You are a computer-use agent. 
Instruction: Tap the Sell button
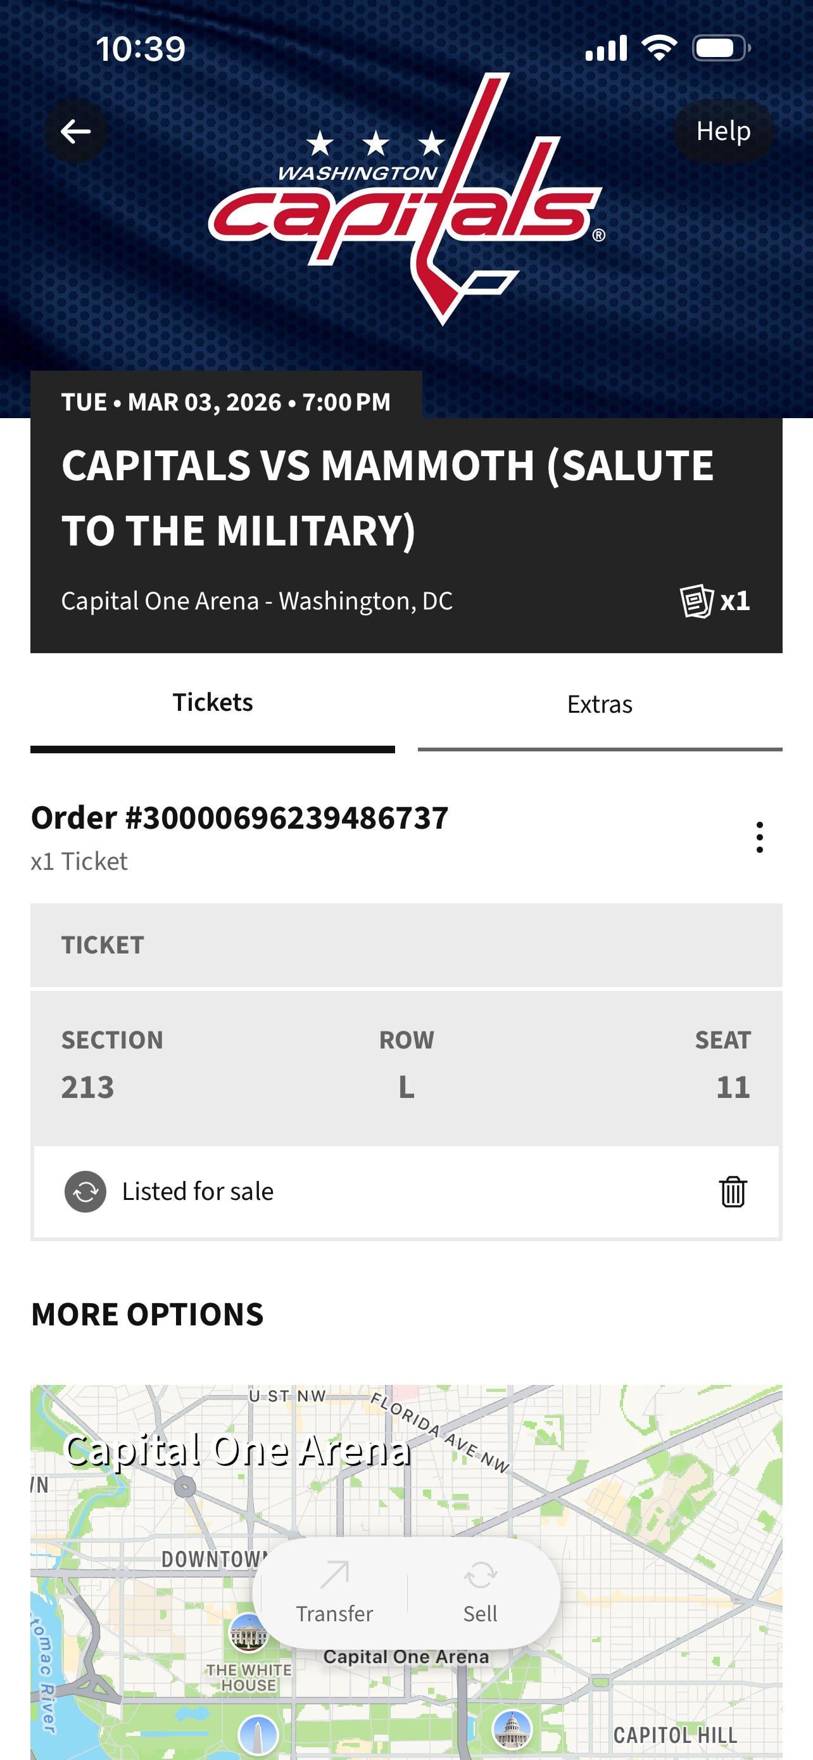pos(480,1593)
